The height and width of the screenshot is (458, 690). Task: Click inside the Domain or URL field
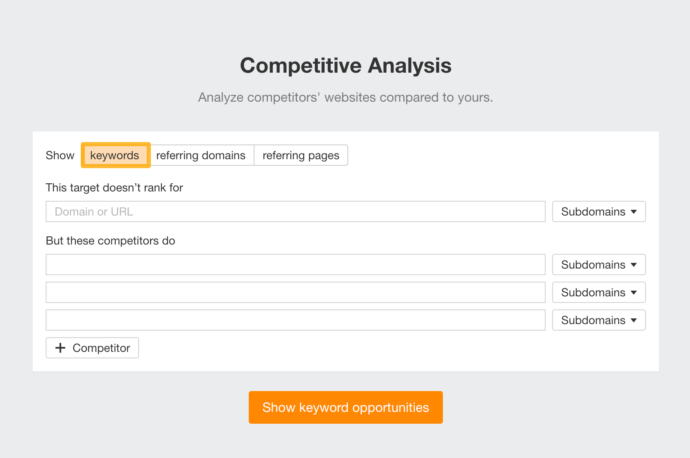(295, 211)
